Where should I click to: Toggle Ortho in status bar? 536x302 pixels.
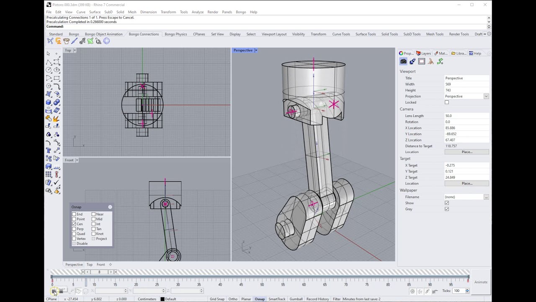233,299
